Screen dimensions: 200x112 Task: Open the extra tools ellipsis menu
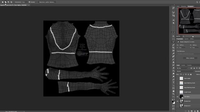[x=173, y=97]
